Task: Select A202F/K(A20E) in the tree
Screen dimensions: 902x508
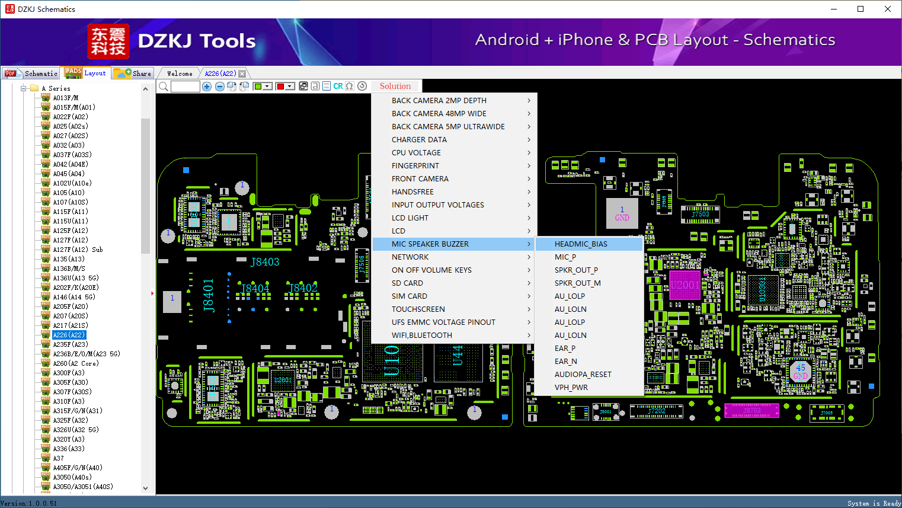Action: coord(76,287)
